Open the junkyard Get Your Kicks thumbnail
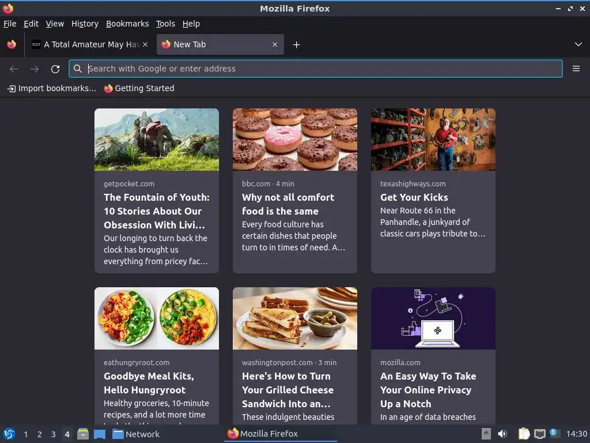 [x=433, y=140]
